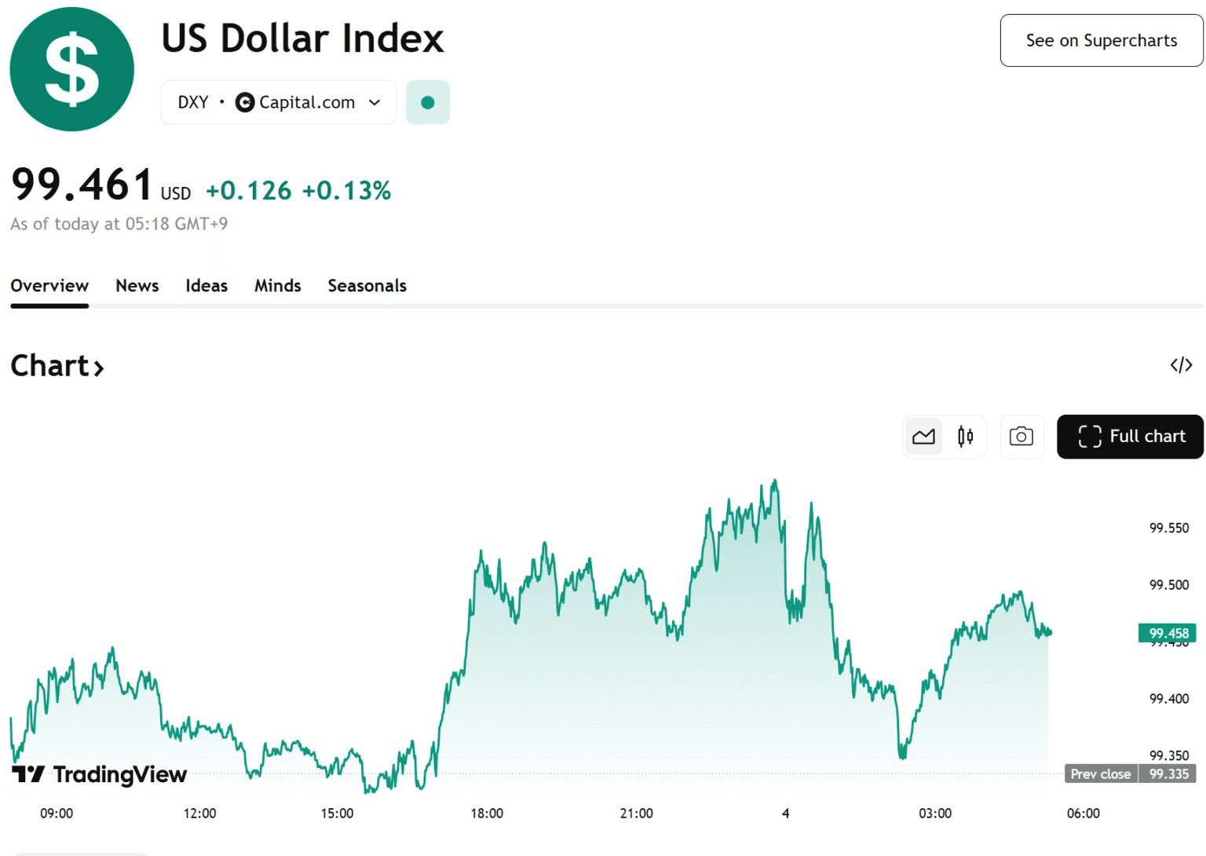Click the Capital.com provider logo

coord(245,103)
